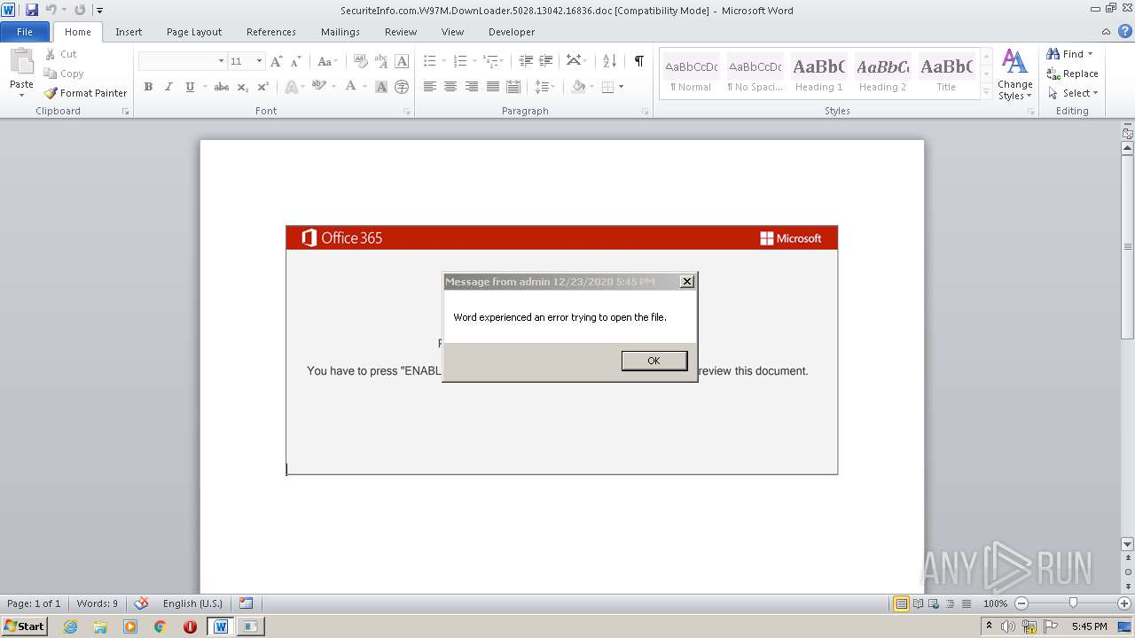Screen dimensions: 1135x638
Task: Open Chrome from the taskbar
Action: (160, 626)
